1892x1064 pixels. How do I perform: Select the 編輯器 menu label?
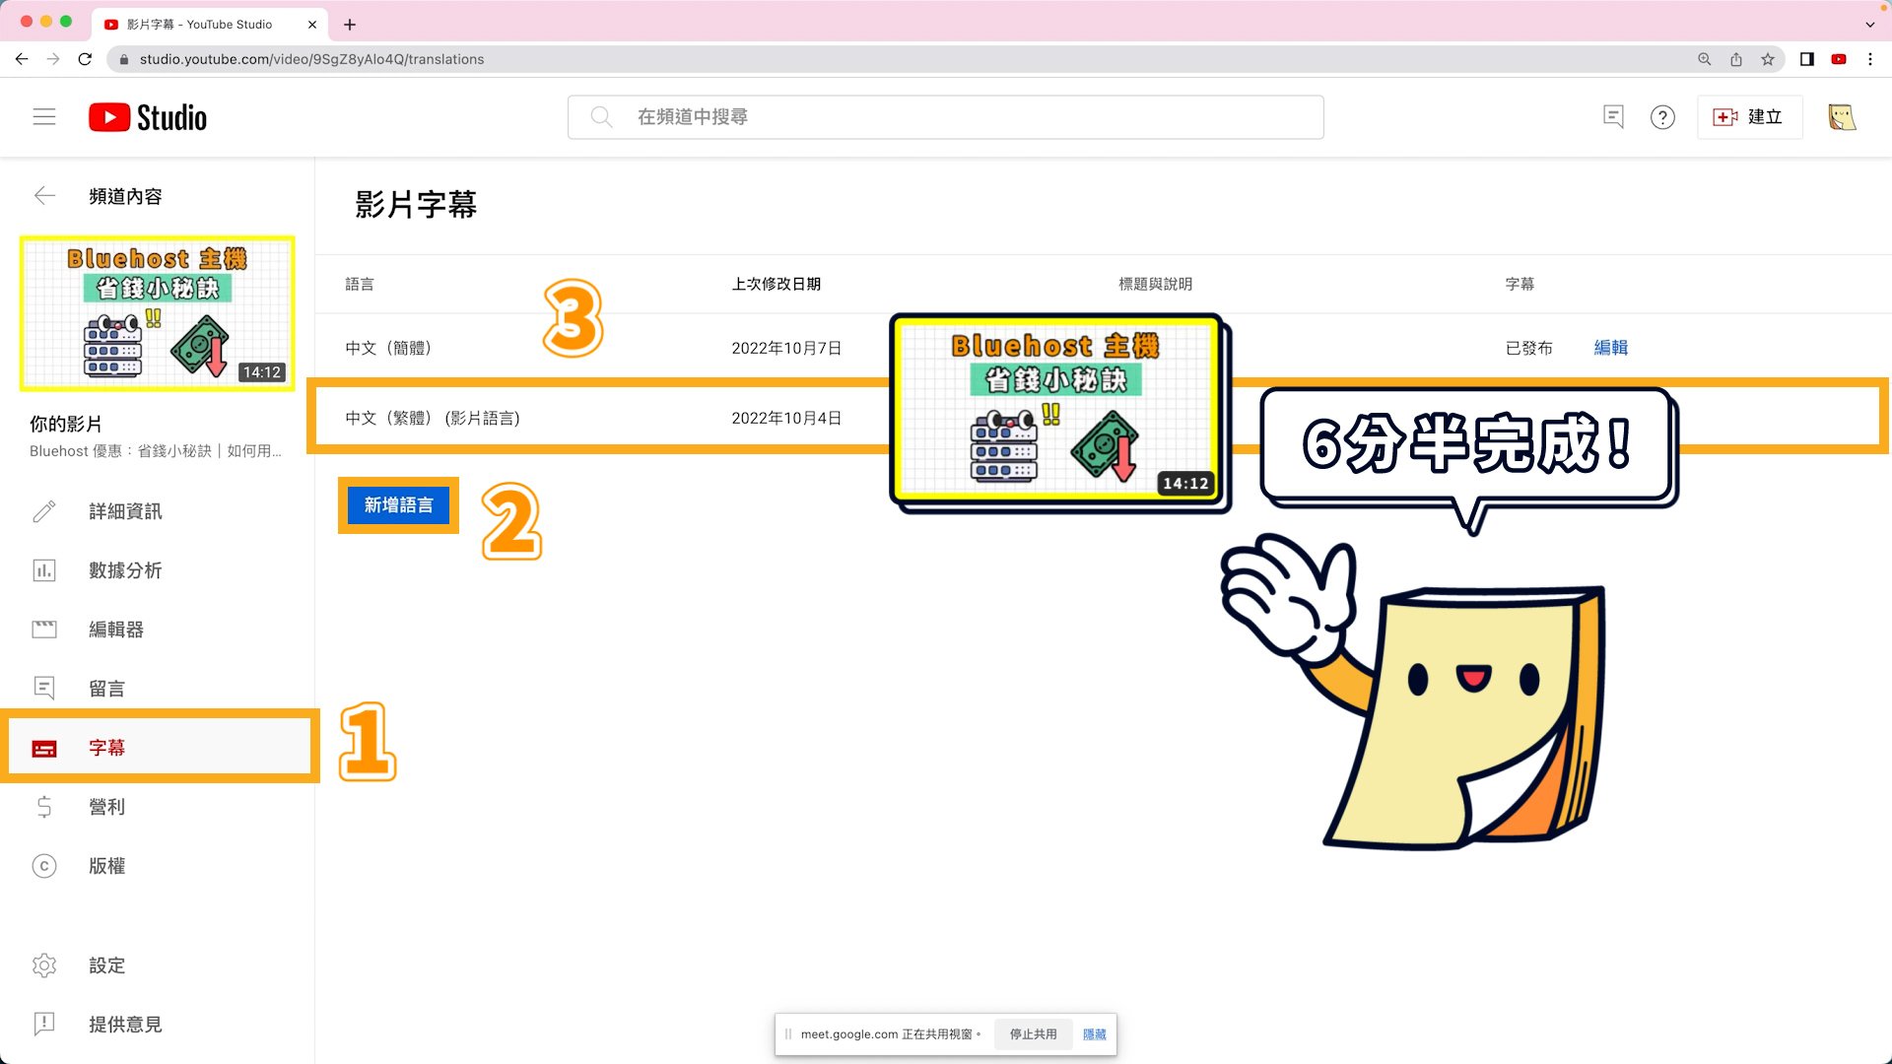pos(116,630)
